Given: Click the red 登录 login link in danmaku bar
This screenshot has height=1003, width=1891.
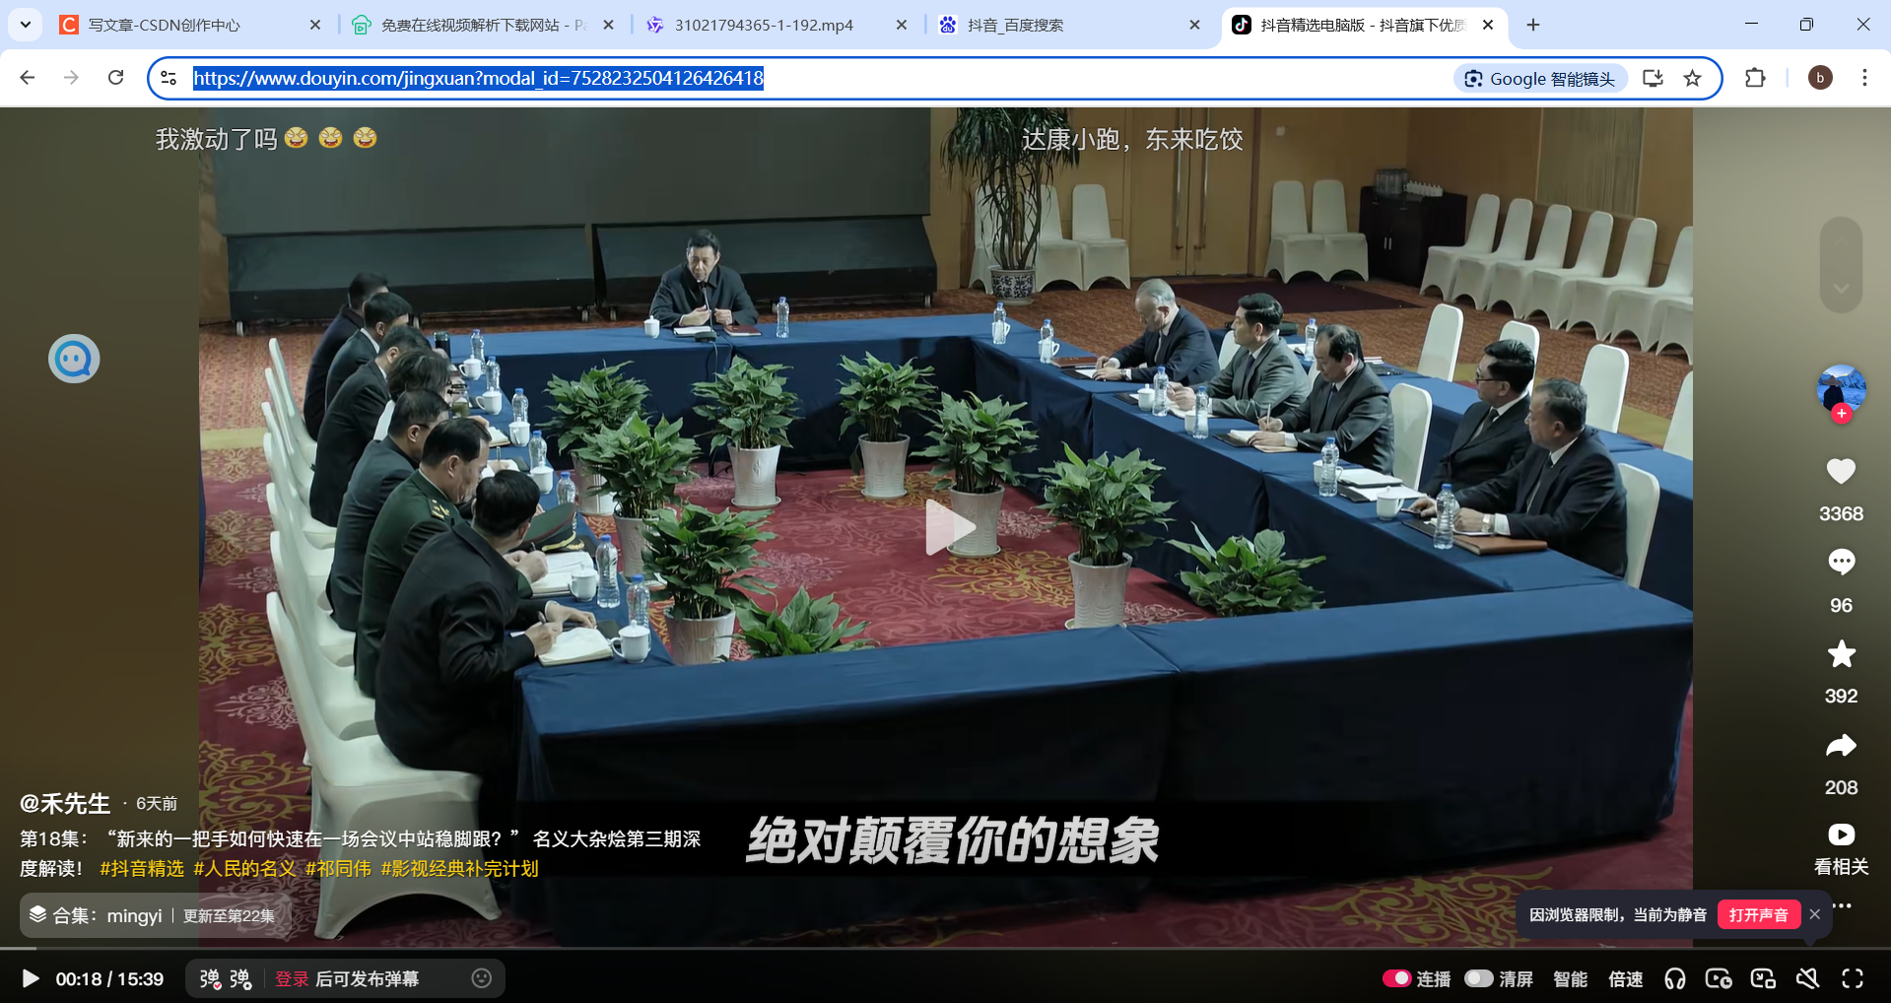Looking at the screenshot, I should click(292, 978).
